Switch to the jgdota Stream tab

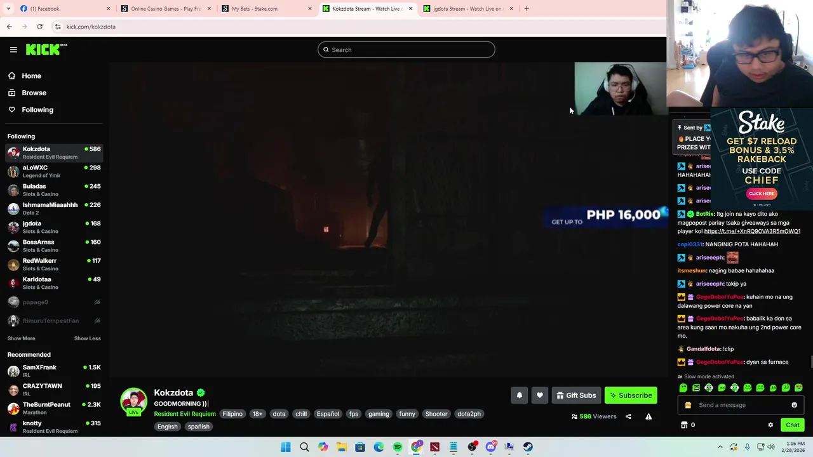coord(469,8)
